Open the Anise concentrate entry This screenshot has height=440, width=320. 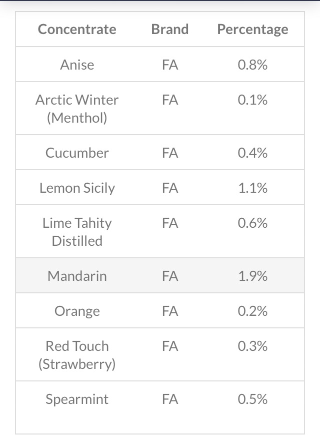77,65
